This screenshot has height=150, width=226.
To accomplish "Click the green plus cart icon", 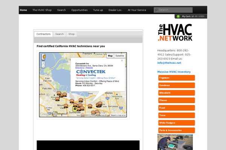I will 178,16.
